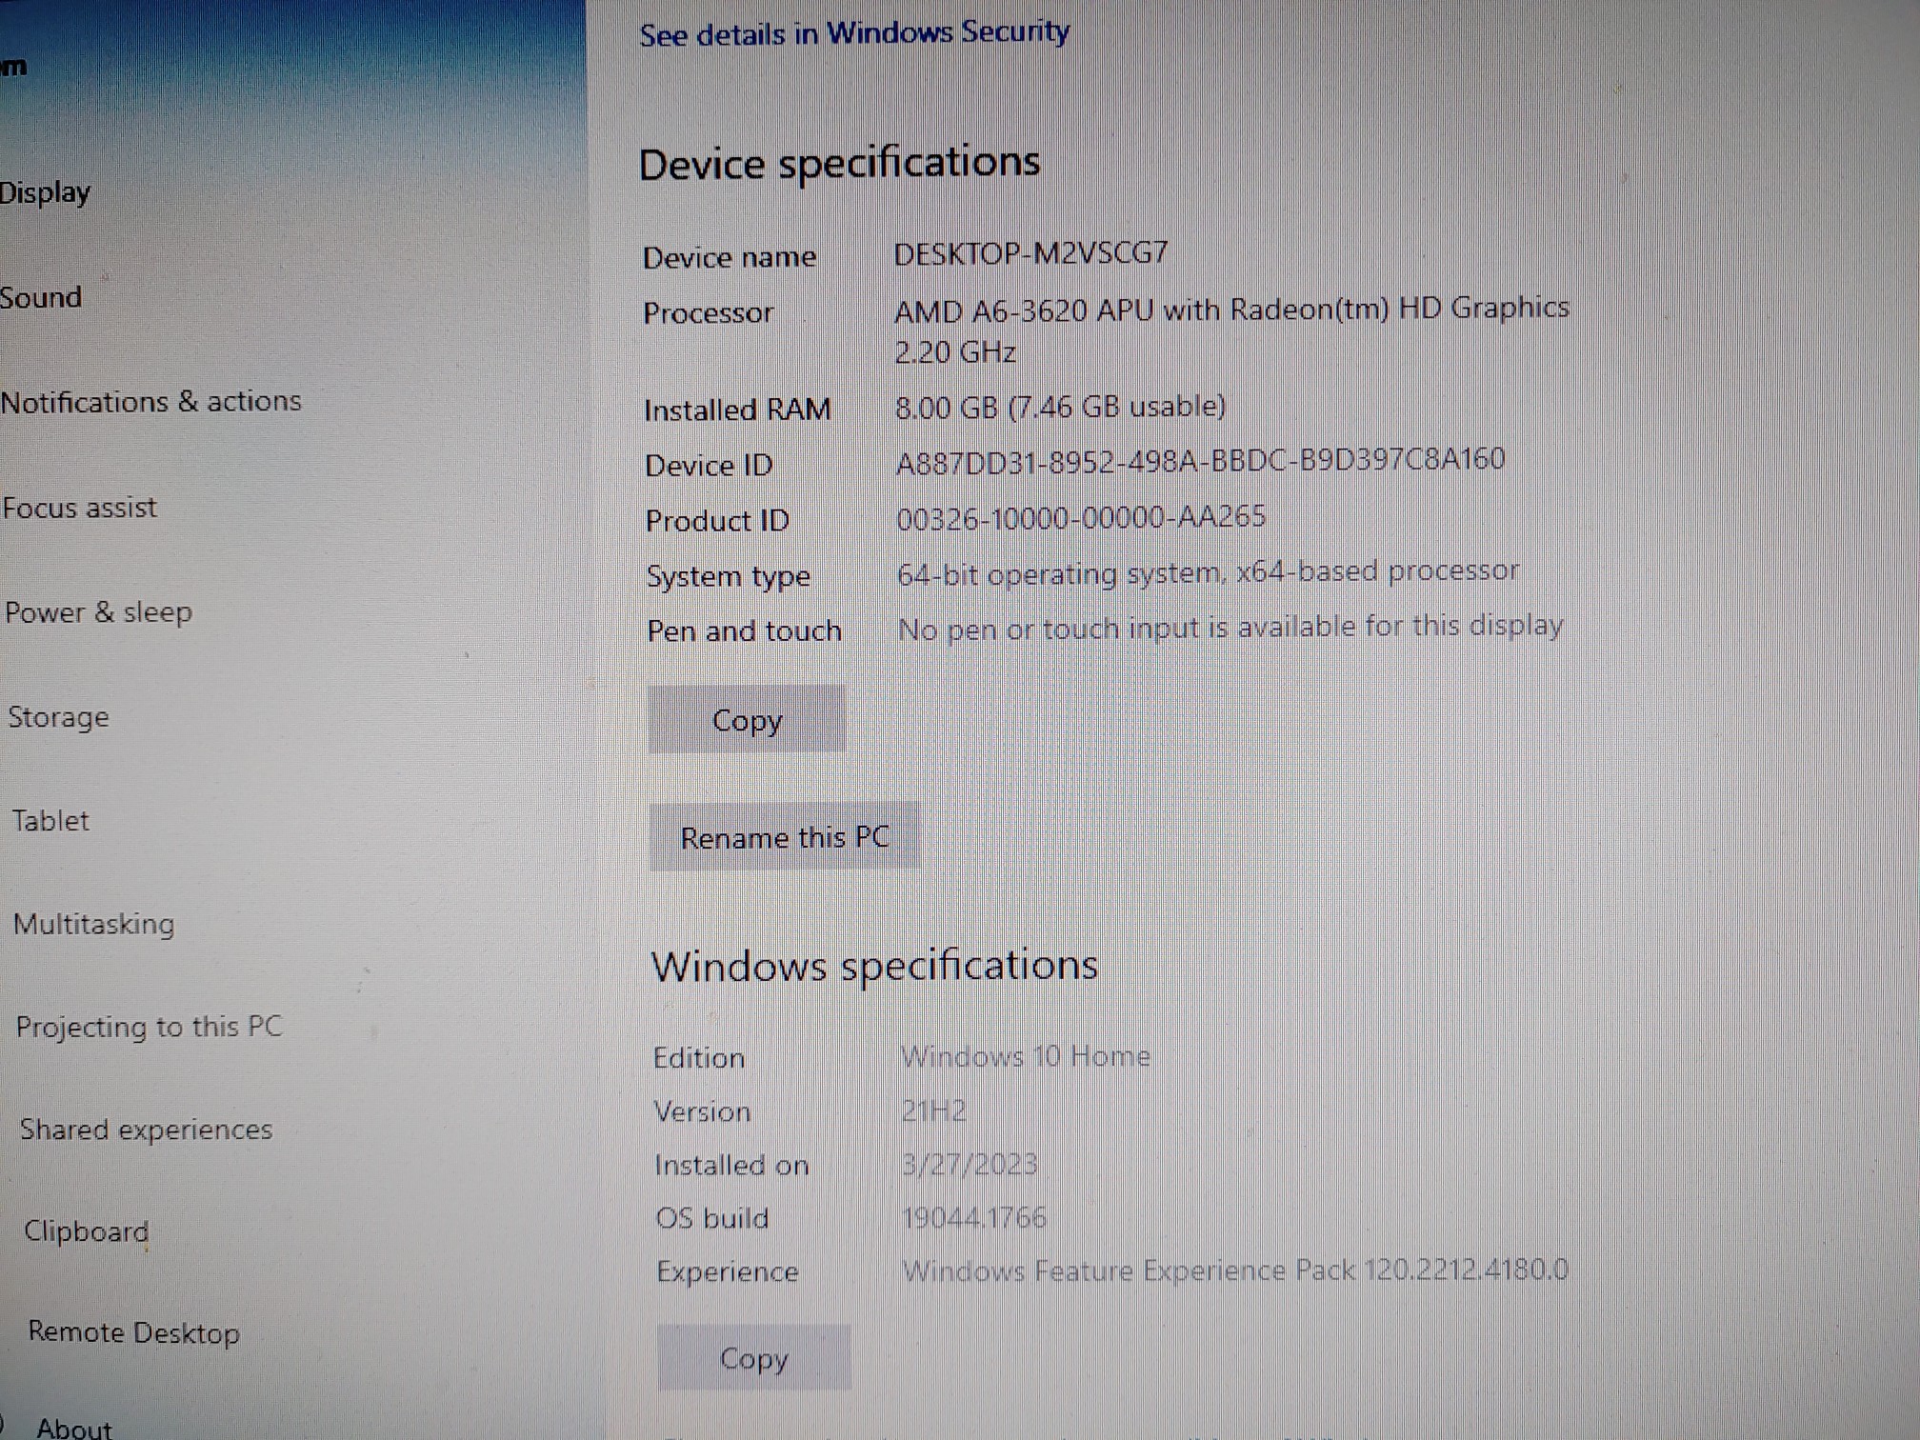Viewport: 1920px width, 1440px height.
Task: Select Shared experiences sidebar item
Action: click(147, 1130)
